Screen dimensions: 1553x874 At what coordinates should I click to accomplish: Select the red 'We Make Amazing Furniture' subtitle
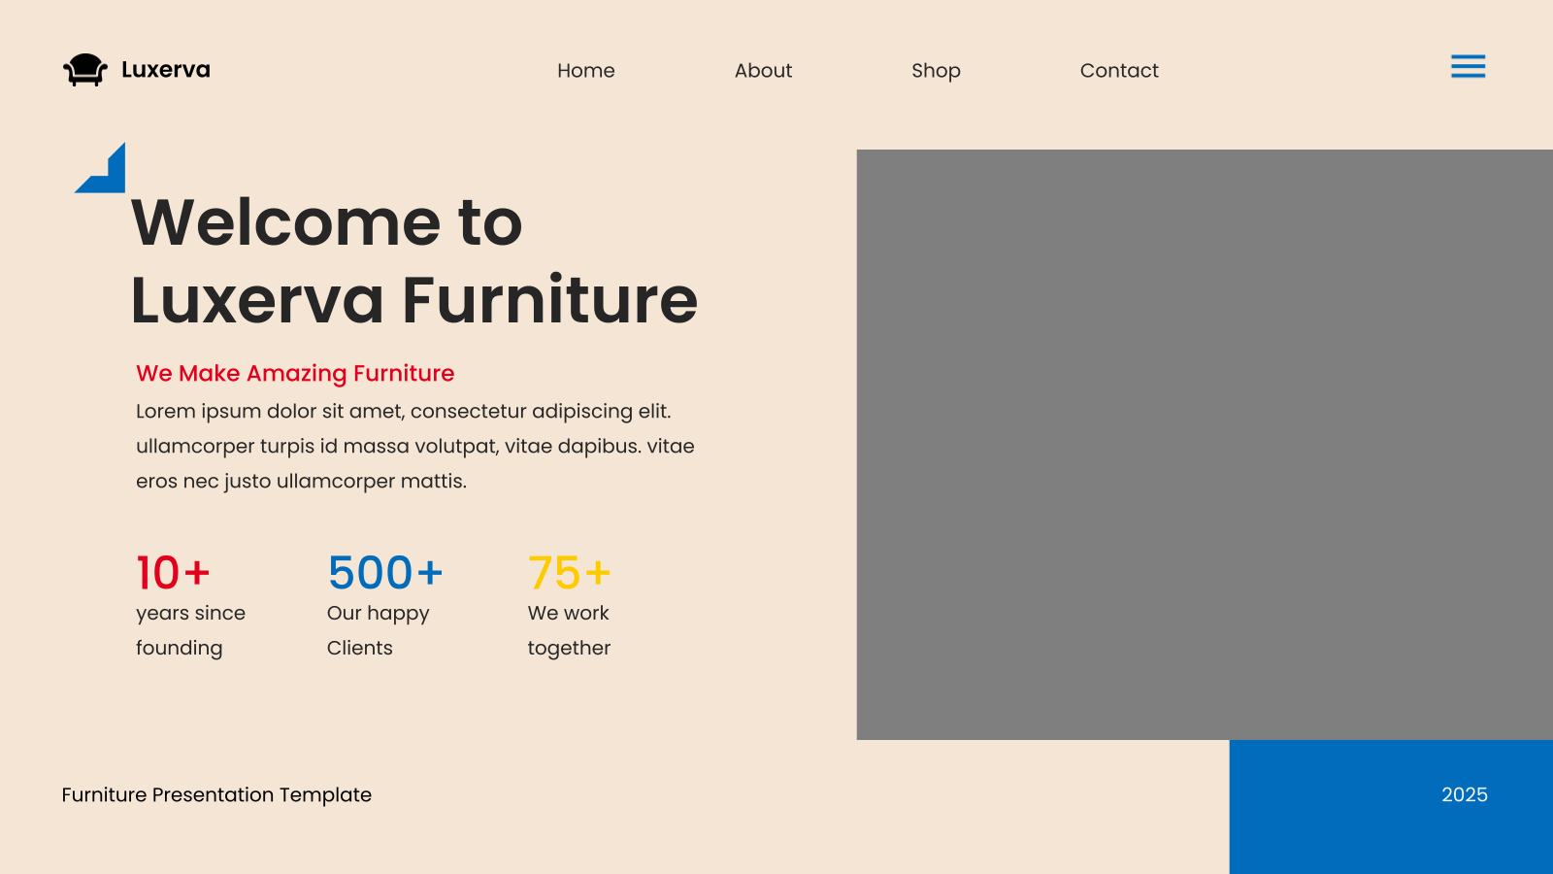point(295,374)
